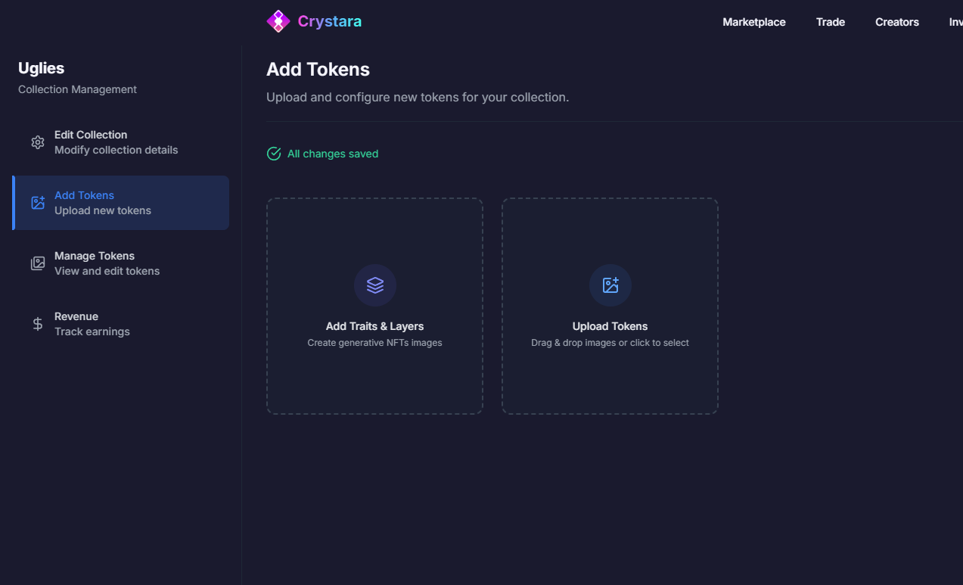This screenshot has height=585, width=963.
Task: Select the Add Tokens sidebar label
Action: 84,195
